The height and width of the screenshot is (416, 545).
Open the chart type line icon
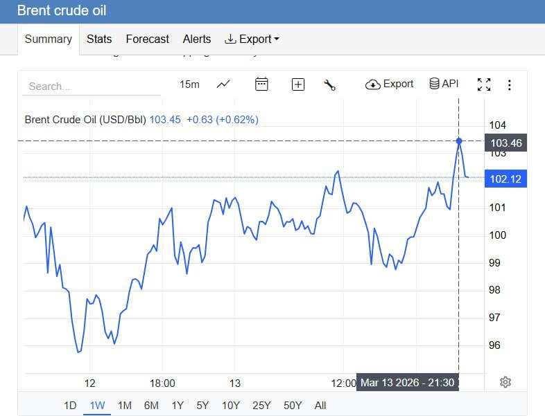(223, 84)
